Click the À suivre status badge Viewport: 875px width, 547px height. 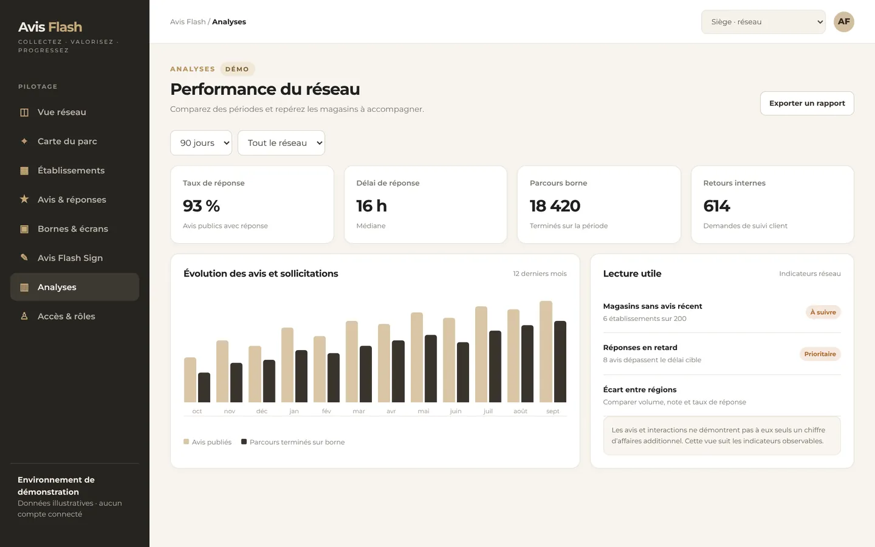pos(823,312)
